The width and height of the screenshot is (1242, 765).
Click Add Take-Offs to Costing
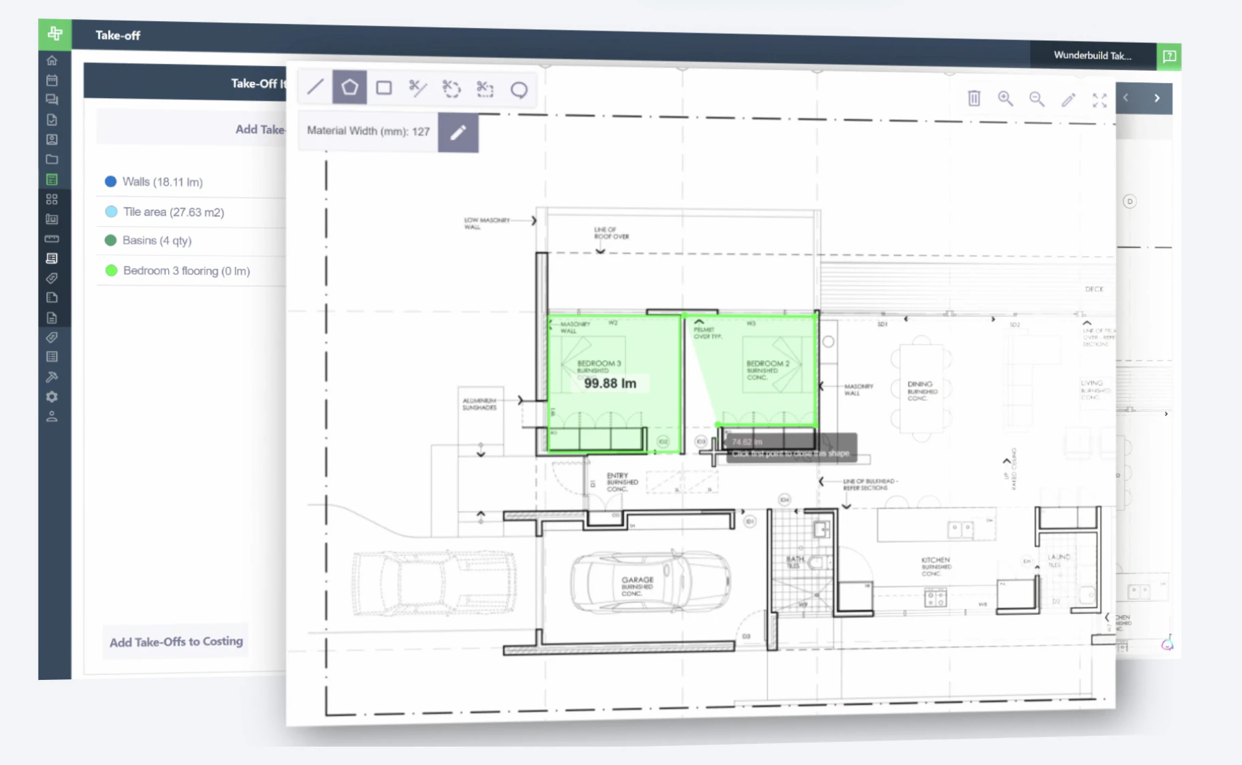pyautogui.click(x=176, y=641)
